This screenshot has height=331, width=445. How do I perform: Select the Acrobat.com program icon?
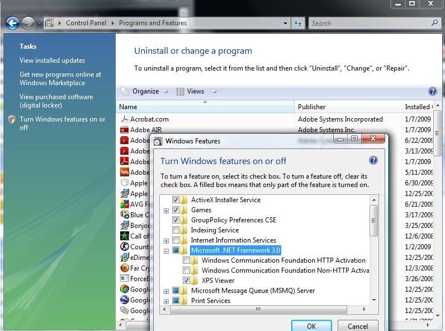(124, 119)
